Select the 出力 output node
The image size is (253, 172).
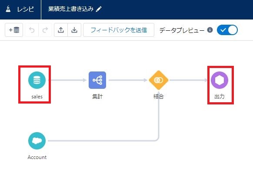[x=220, y=80]
